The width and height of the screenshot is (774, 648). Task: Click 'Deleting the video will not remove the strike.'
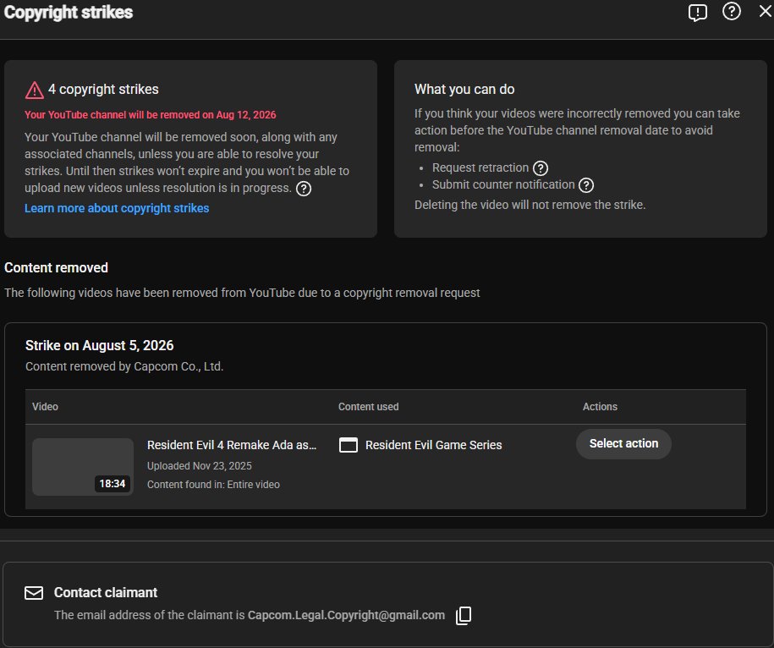tap(530, 205)
